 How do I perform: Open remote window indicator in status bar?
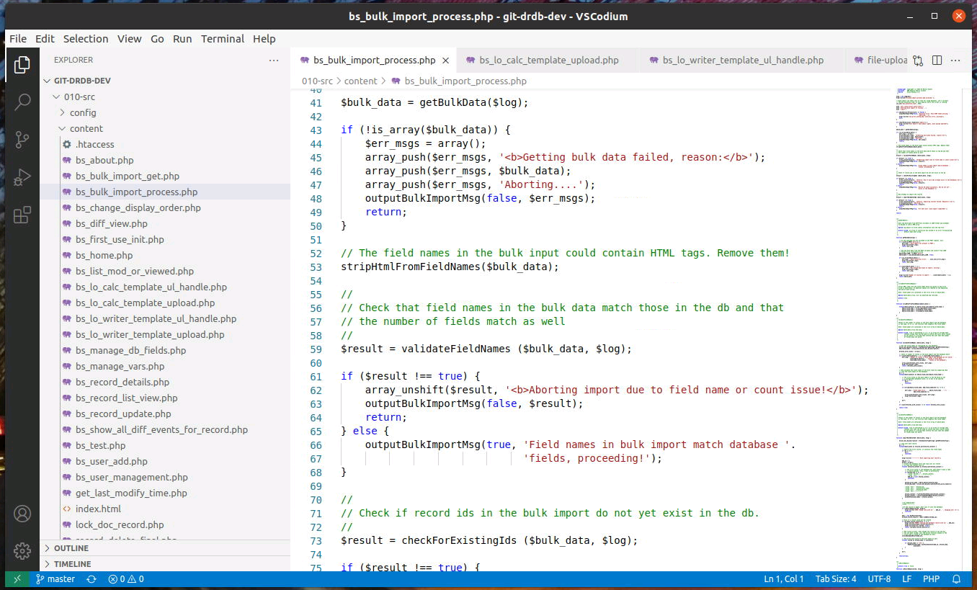17,578
